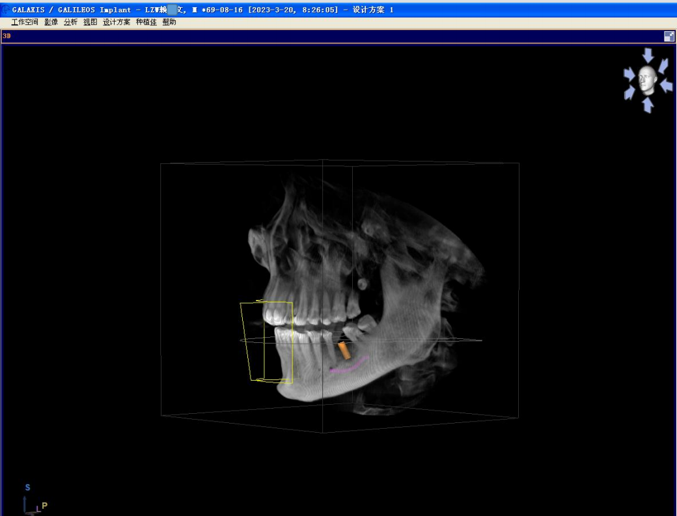Click the upper-right arrow beside the head model

coord(663,65)
